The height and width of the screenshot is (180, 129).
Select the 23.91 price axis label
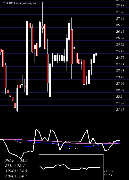click(x=120, y=70)
